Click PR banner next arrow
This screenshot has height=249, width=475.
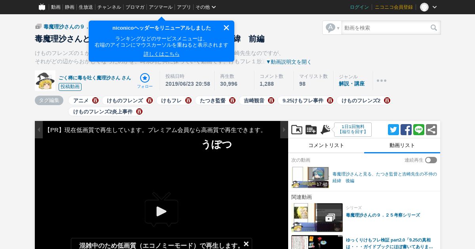coord(284,130)
